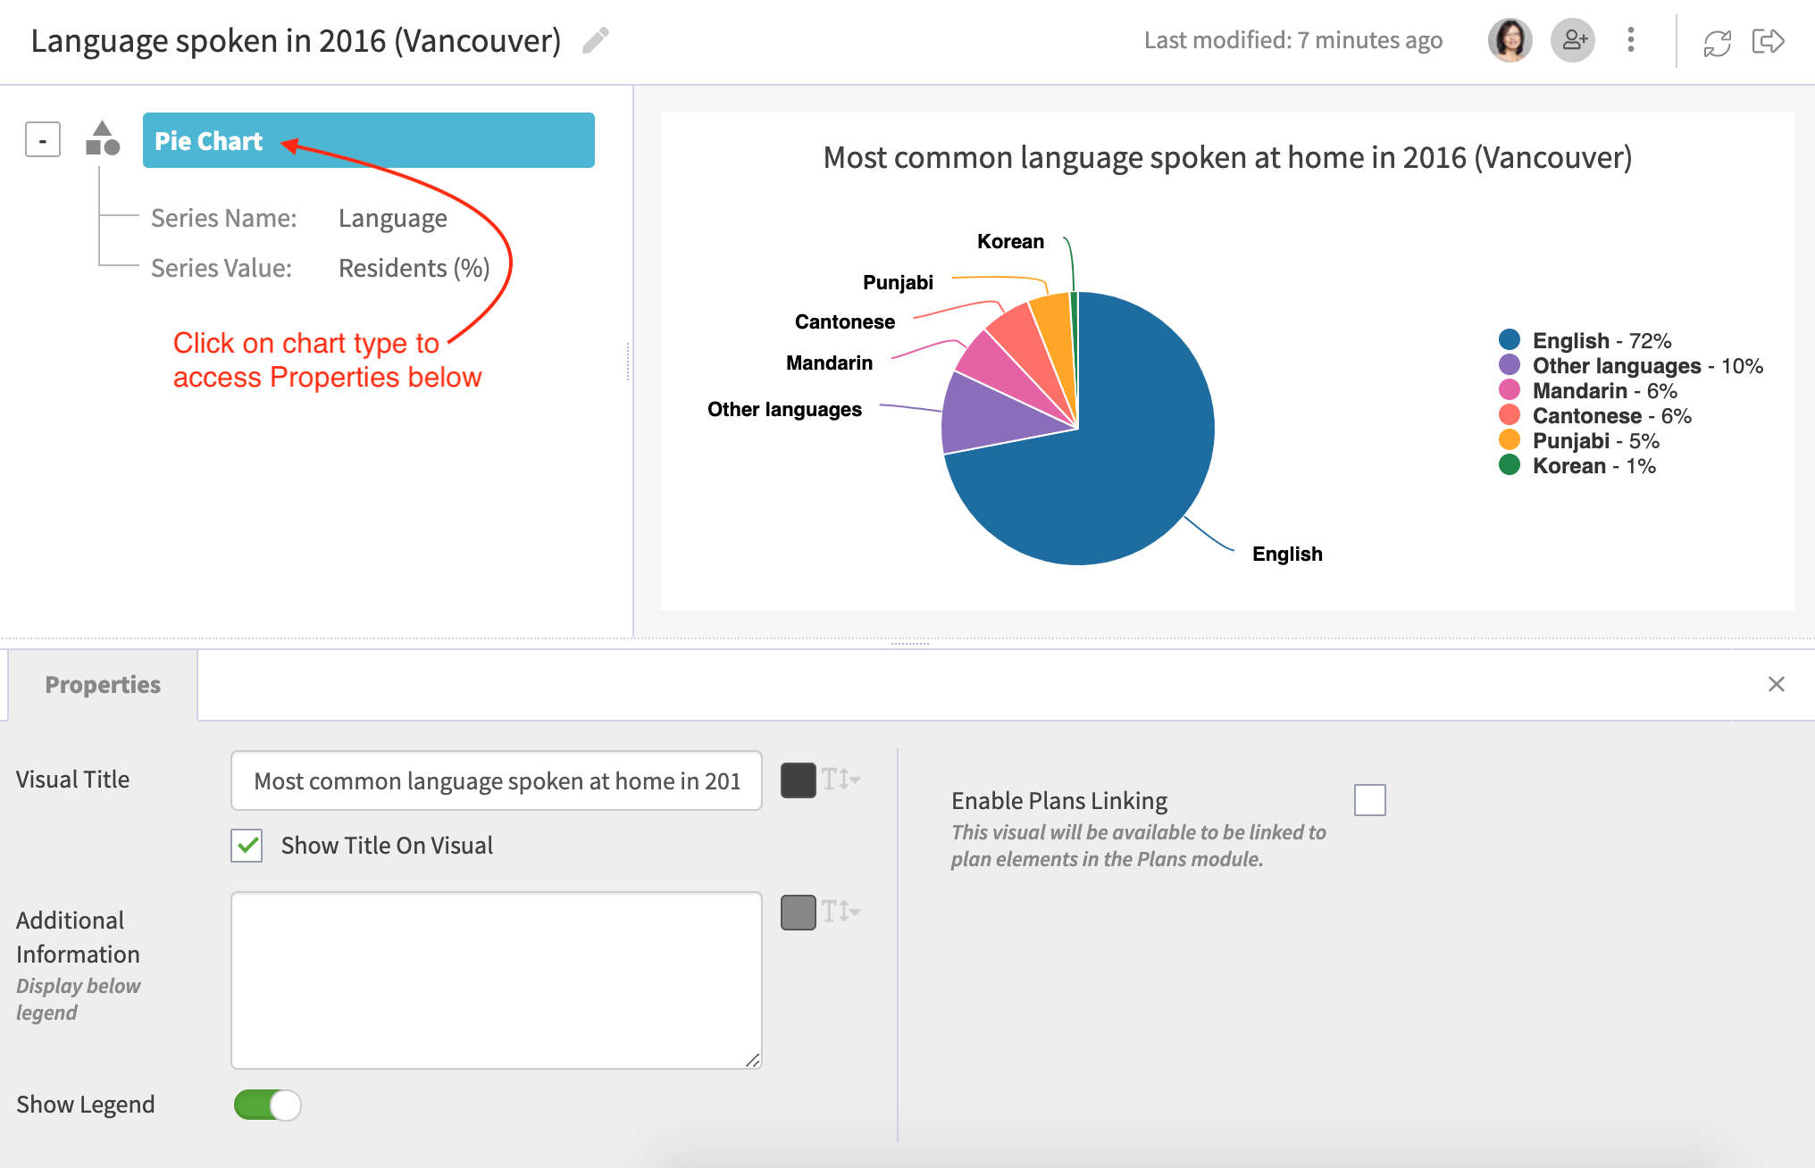This screenshot has height=1168, width=1815.
Task: Open the user profile avatar
Action: (x=1510, y=40)
